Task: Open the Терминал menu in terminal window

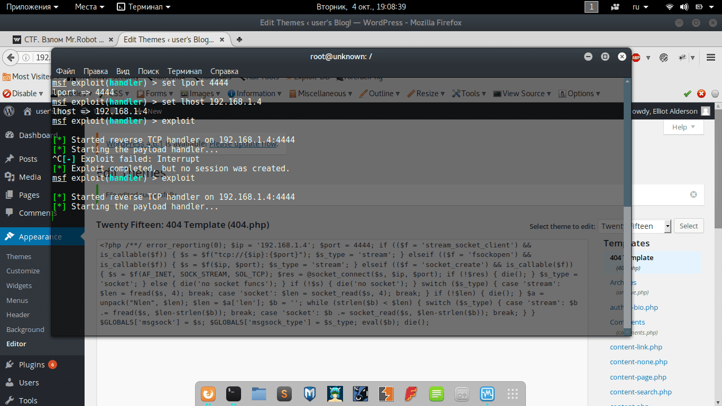Action: tap(184, 71)
